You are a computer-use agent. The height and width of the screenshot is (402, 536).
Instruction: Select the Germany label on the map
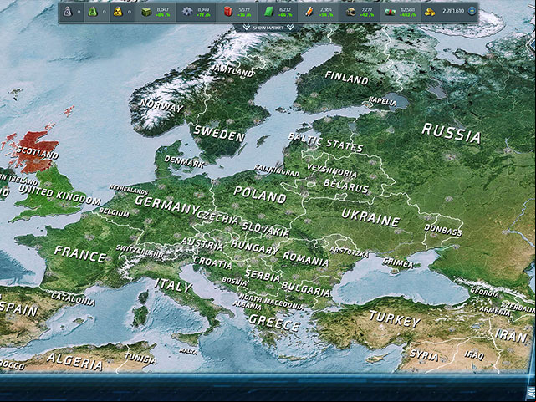point(166,205)
